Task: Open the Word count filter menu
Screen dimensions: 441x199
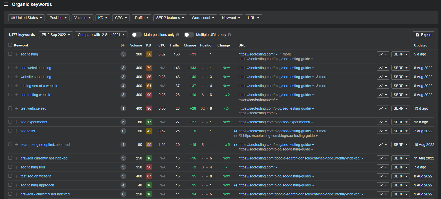Action: click(203, 18)
